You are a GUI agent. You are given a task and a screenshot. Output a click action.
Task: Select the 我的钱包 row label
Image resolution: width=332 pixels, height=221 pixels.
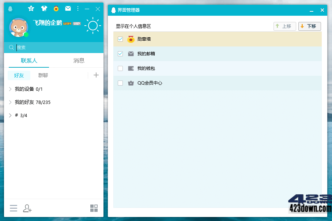pos(146,68)
